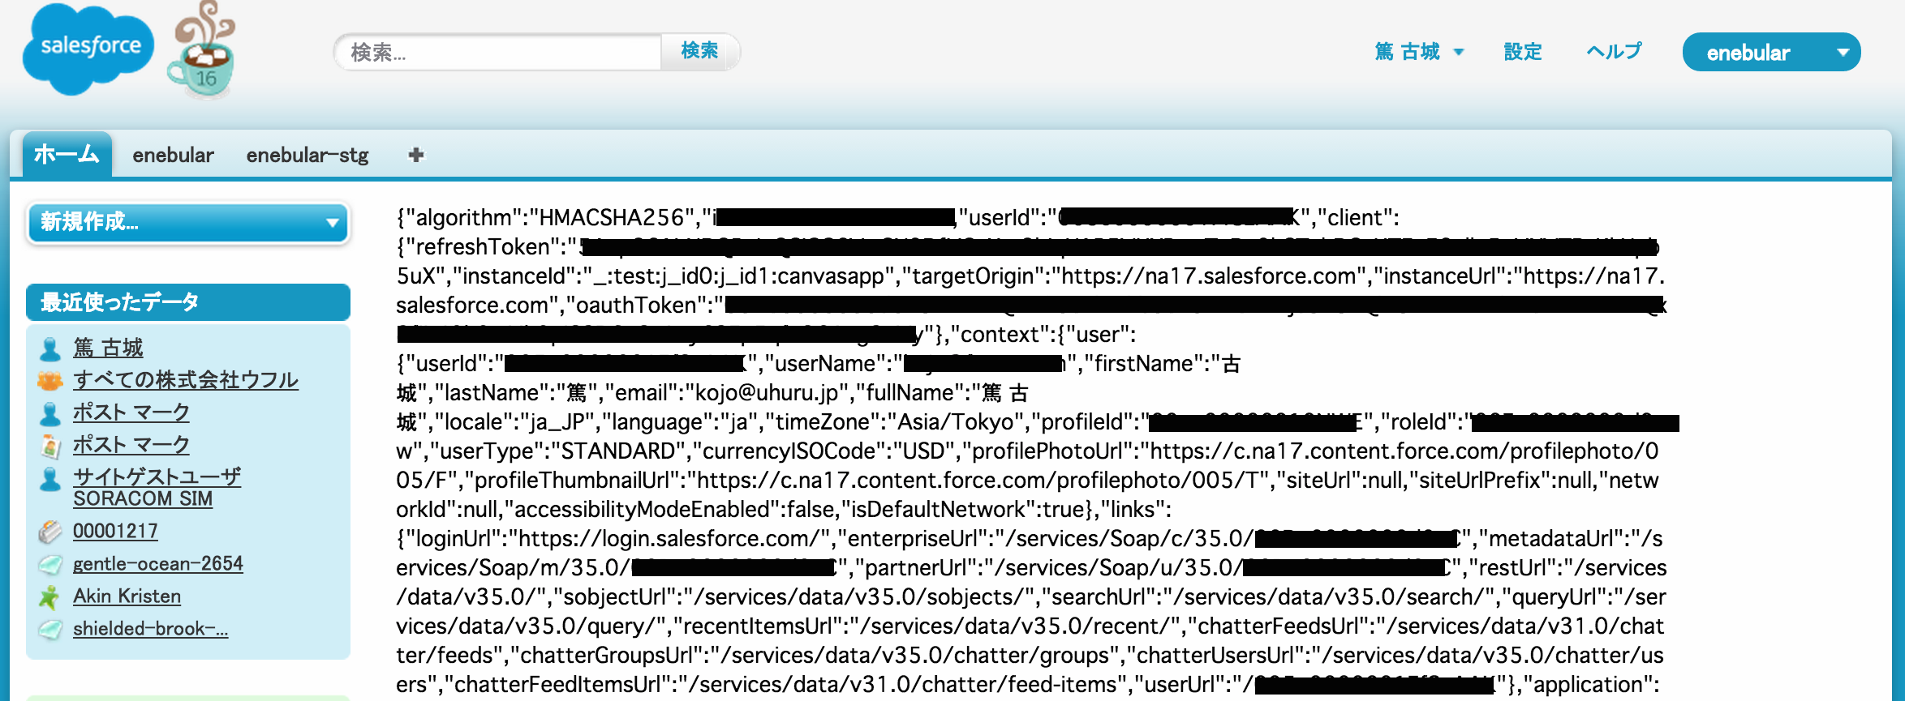Click the profileThumbnailUrl JSON line
The width and height of the screenshot is (1905, 701).
click(1027, 481)
